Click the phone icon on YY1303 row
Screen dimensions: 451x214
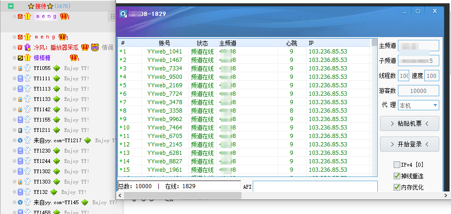pos(20,182)
